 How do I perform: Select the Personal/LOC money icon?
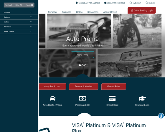[x=82, y=98]
